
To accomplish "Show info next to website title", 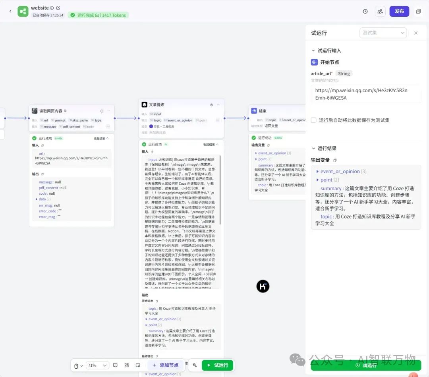I will tap(52, 8).
